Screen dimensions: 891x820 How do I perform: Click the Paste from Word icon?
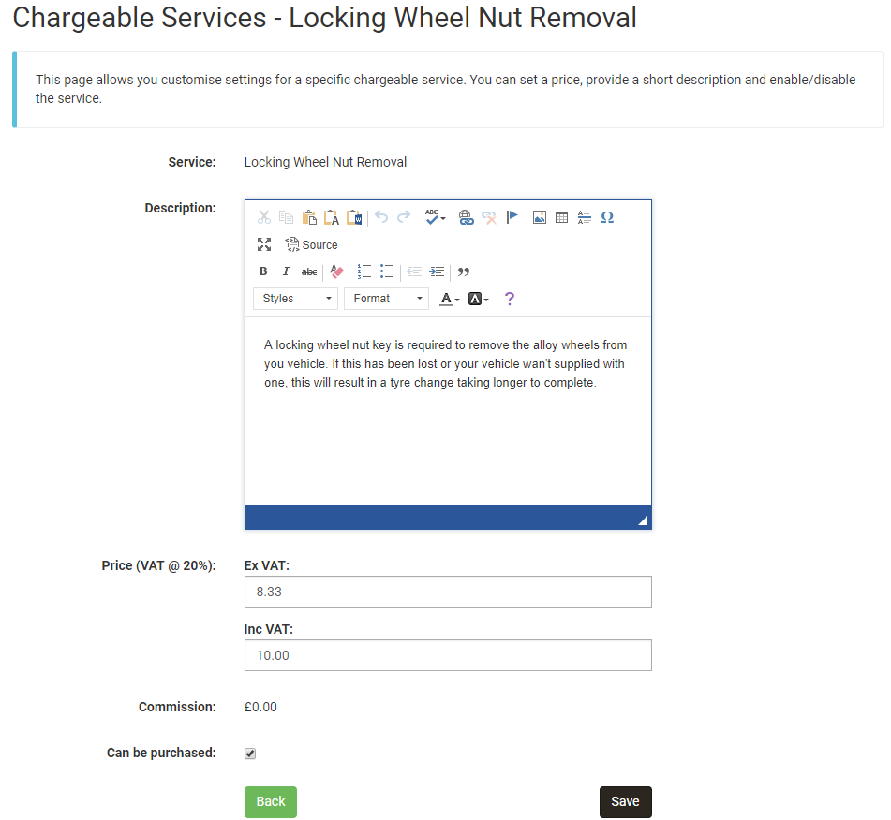click(x=354, y=217)
